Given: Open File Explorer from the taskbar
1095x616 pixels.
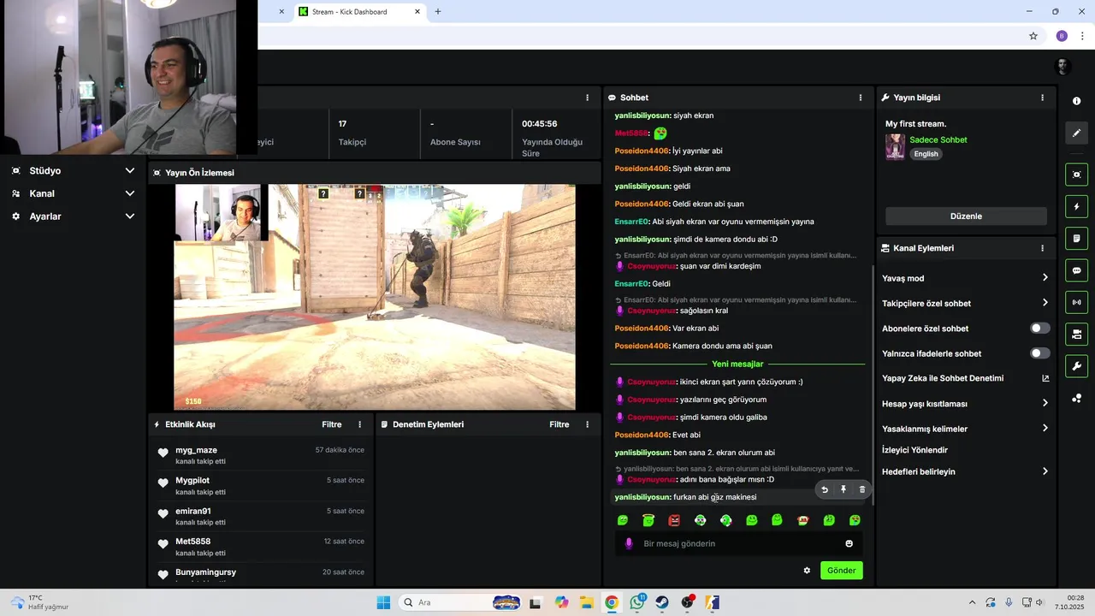Looking at the screenshot, I should [x=586, y=602].
